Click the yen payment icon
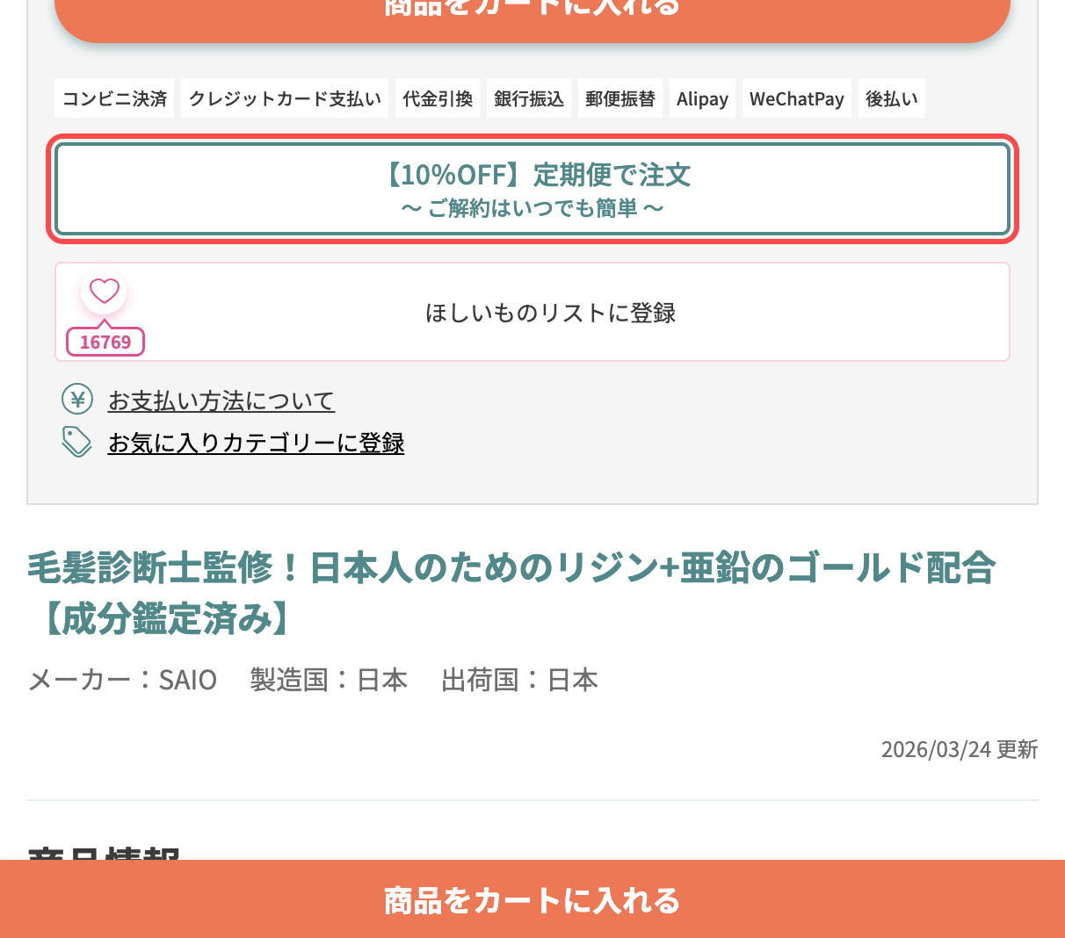Image resolution: width=1065 pixels, height=938 pixels. (77, 400)
